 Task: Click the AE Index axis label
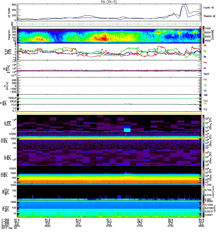9,12
